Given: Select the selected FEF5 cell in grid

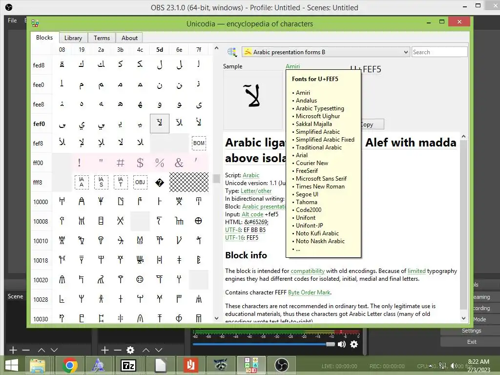Looking at the screenshot, I should coord(160,124).
